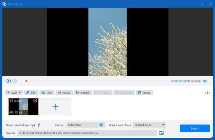Stop the video playback
This screenshot has width=215, height=140.
point(15,81)
